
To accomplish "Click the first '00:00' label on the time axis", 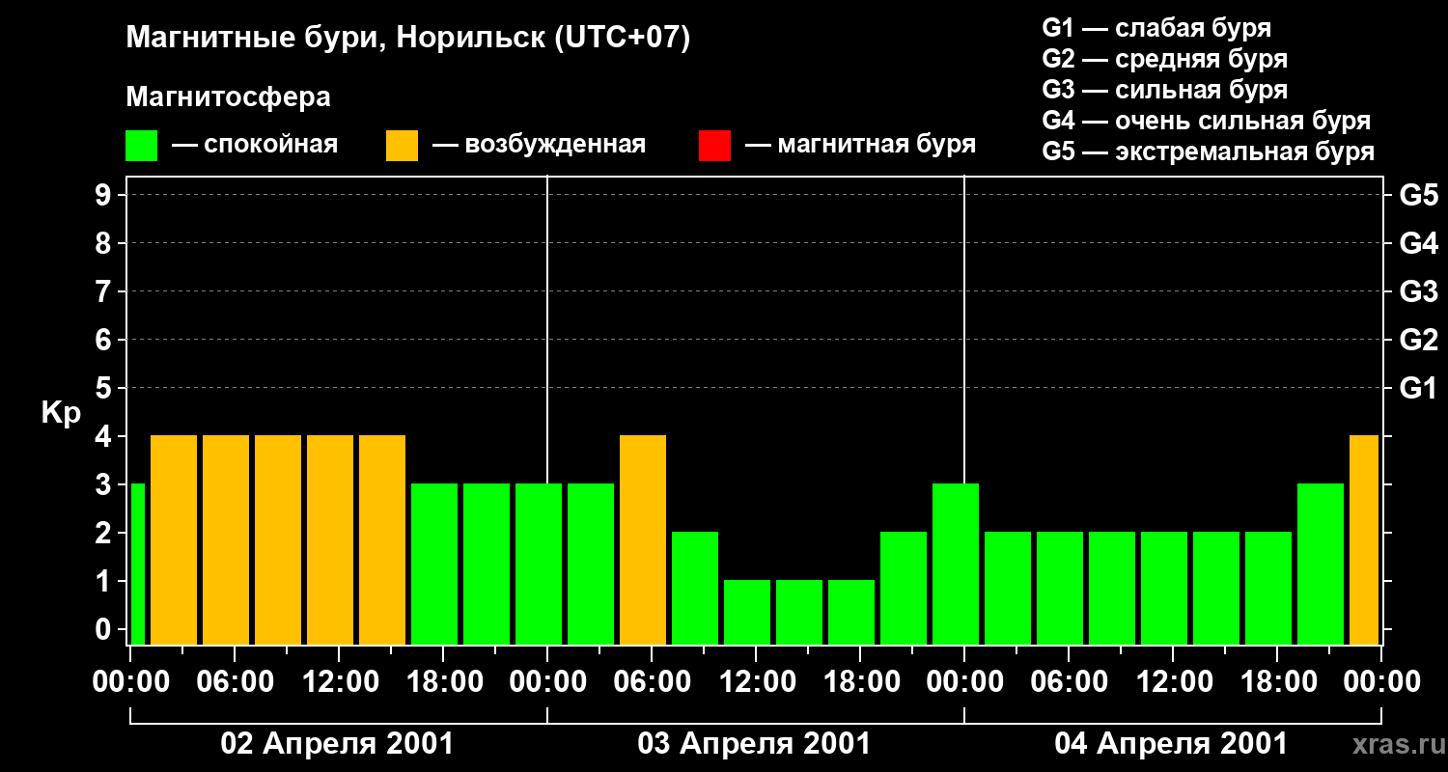I will [x=129, y=682].
